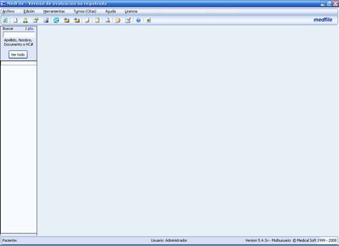
Task: Open the Archivo menu
Action: click(8, 12)
